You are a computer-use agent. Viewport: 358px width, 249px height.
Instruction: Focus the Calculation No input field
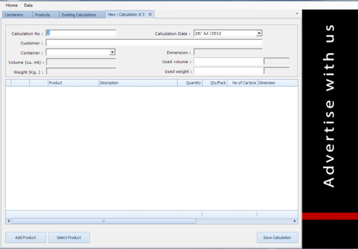coord(81,33)
